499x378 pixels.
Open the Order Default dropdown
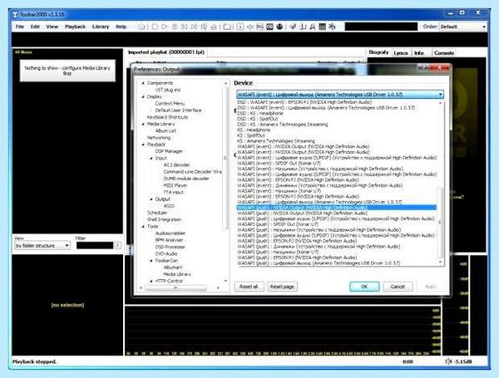462,27
